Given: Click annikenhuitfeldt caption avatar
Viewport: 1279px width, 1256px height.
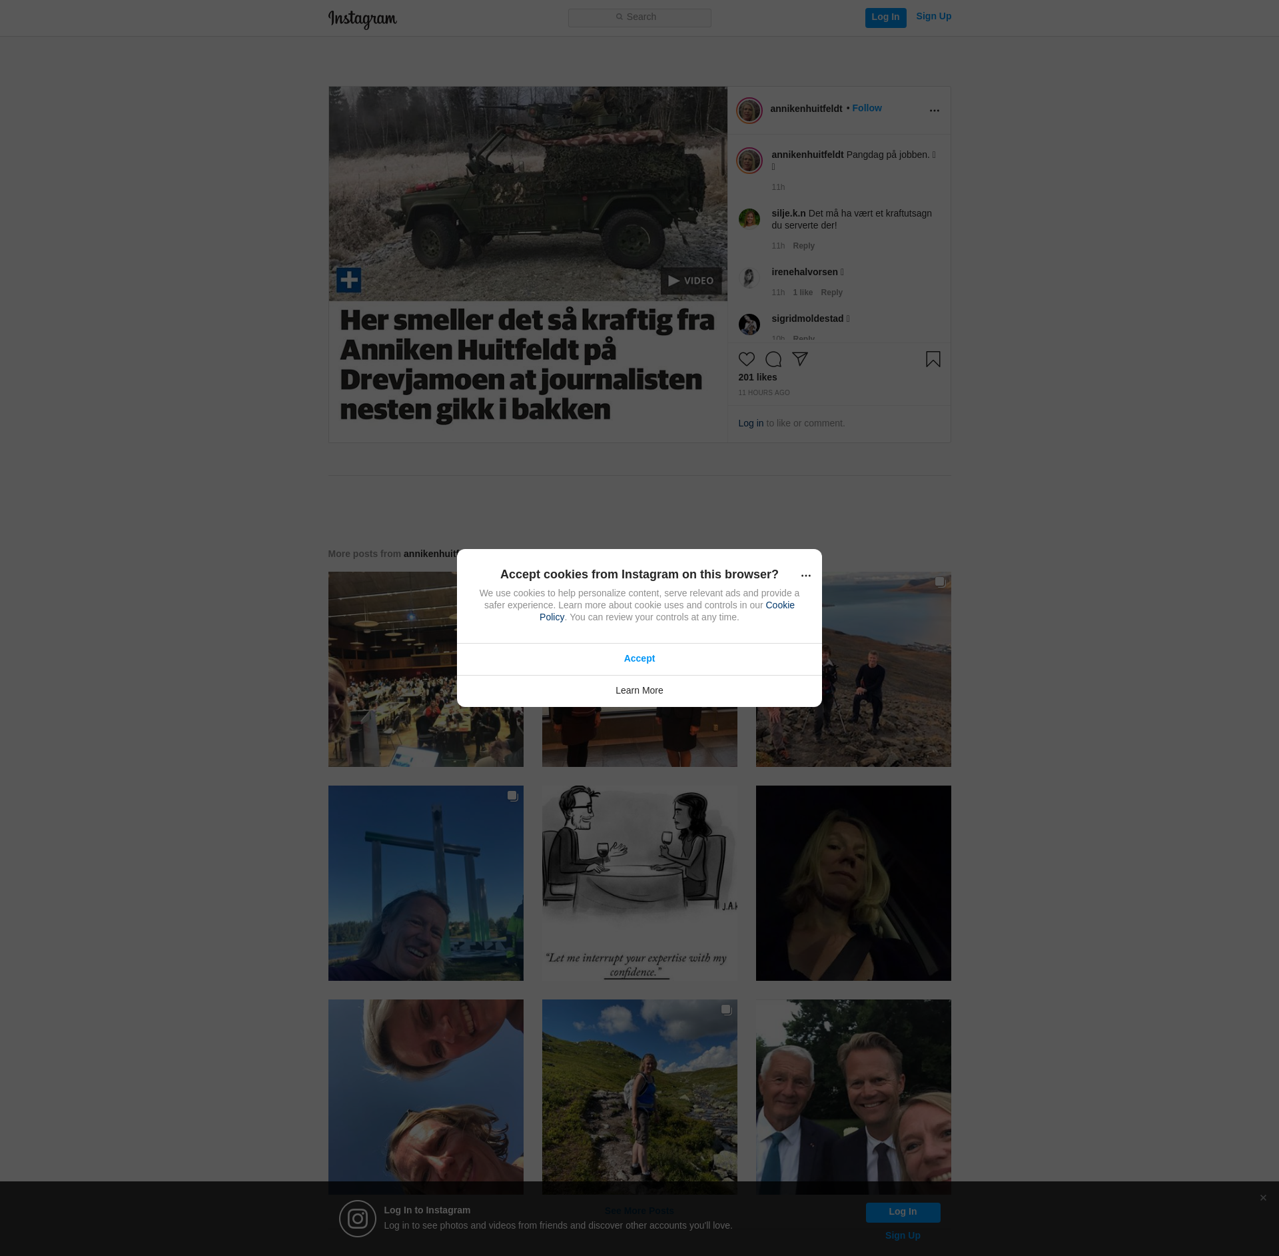Looking at the screenshot, I should pyautogui.click(x=749, y=161).
